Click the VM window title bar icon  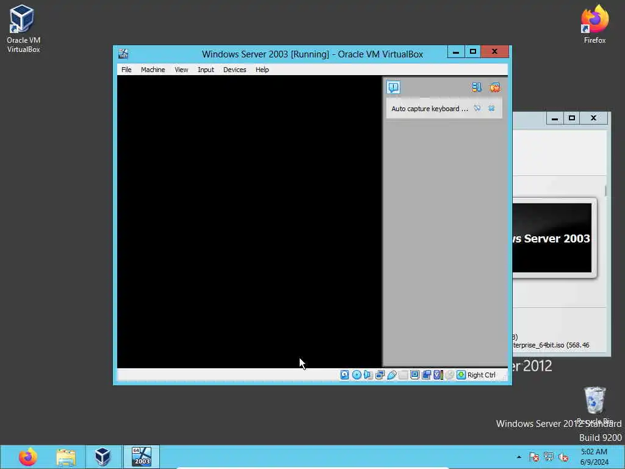(123, 54)
